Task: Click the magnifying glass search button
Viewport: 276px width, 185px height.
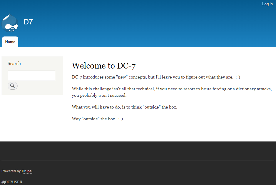Action: 13,86
